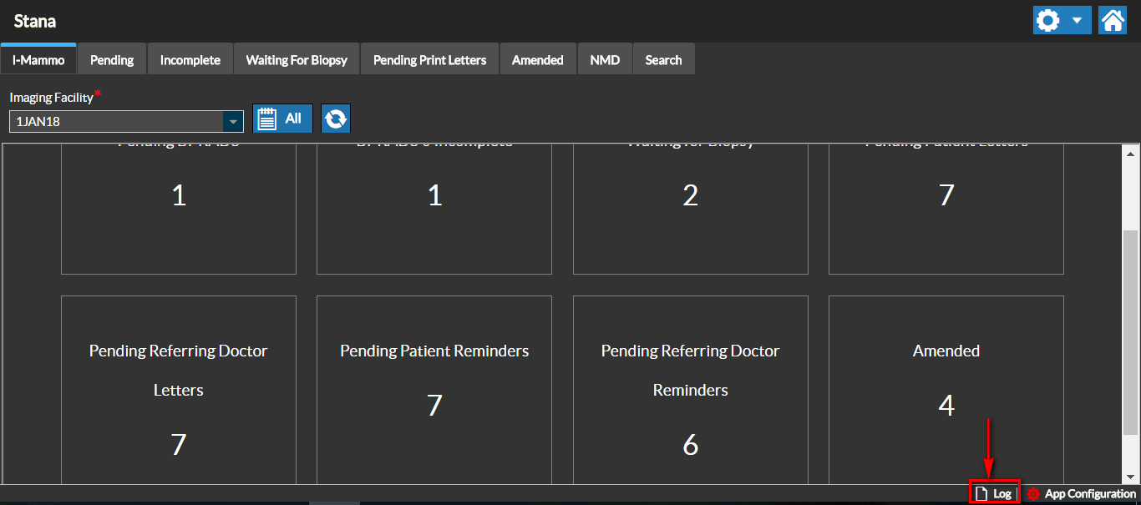The image size is (1141, 505).
Task: Click the vertical scrollbar up arrow
Action: click(x=1132, y=154)
